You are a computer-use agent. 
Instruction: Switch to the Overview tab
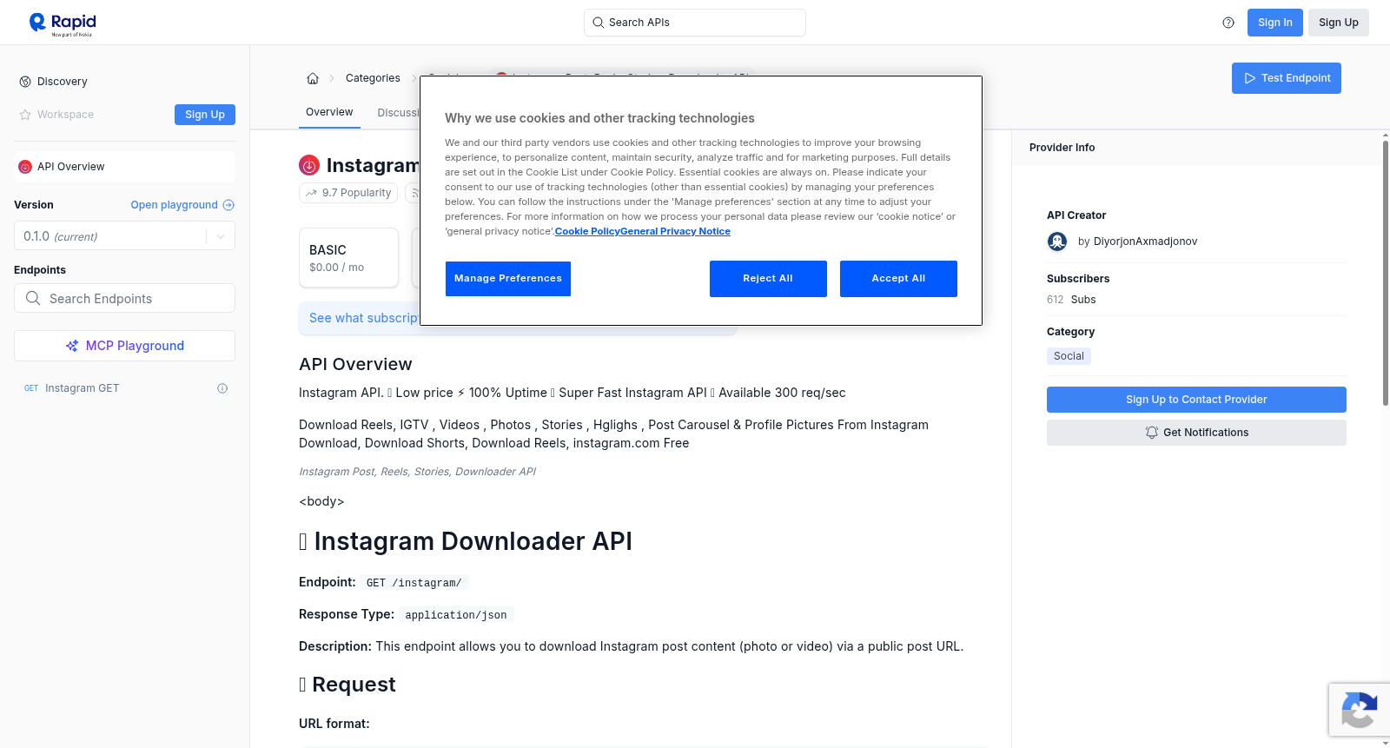[329, 112]
